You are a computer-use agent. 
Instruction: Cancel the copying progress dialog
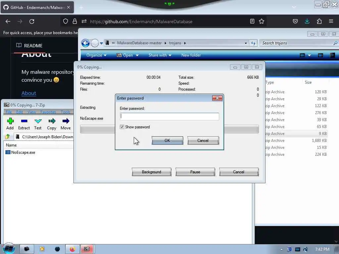239,172
